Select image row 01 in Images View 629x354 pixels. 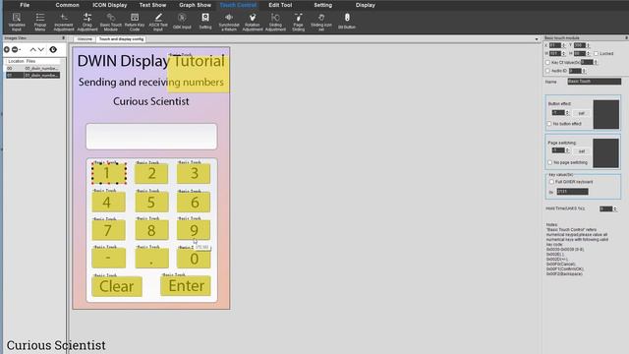pos(32,75)
